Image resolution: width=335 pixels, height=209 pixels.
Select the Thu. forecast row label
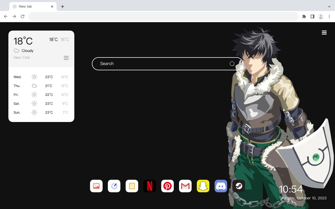[17, 86]
